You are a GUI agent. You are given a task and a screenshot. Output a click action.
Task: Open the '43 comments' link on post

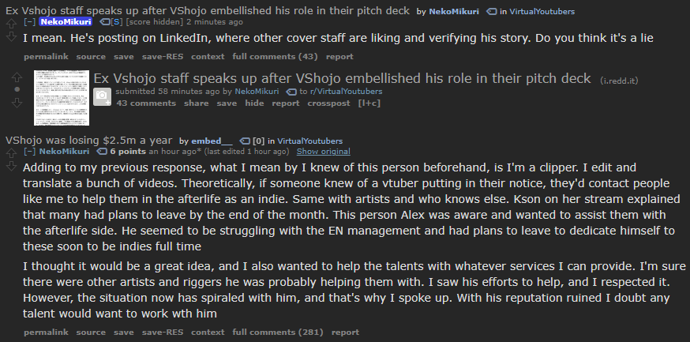[x=146, y=103]
